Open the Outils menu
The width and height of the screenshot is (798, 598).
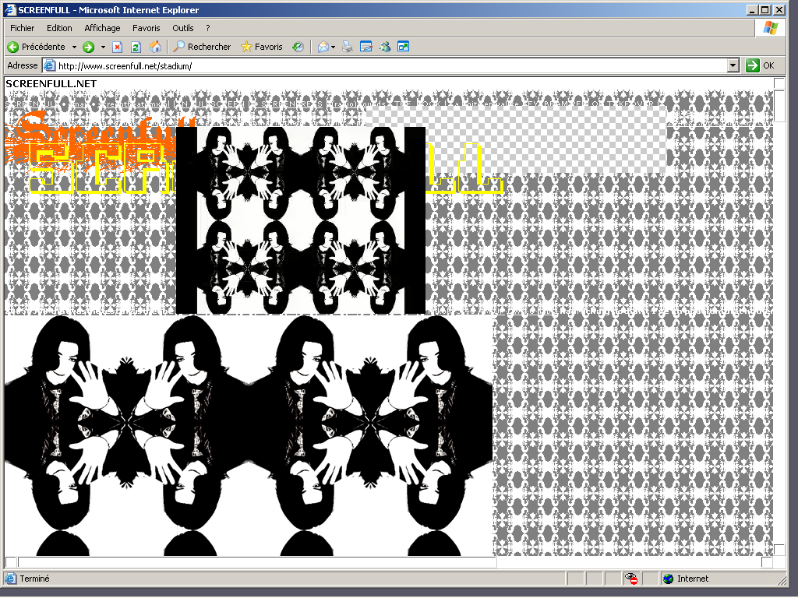(183, 28)
